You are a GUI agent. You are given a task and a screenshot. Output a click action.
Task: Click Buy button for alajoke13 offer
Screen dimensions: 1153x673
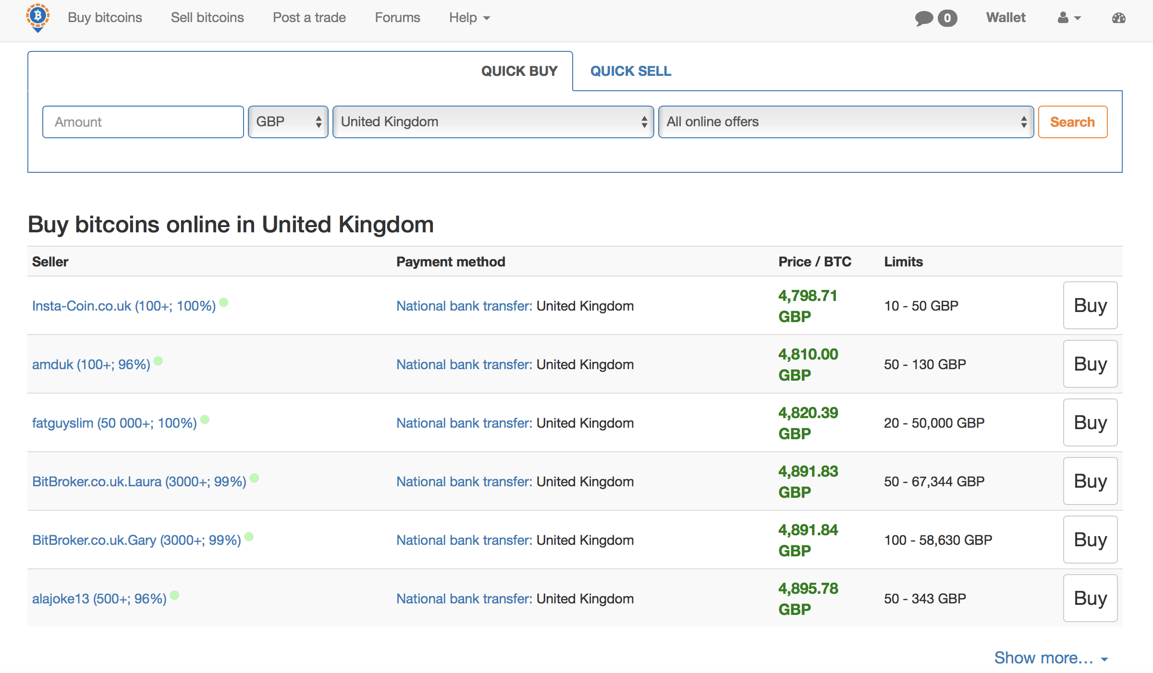pyautogui.click(x=1090, y=598)
